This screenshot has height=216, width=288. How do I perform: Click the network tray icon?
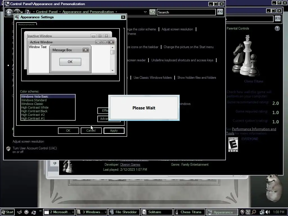coord(262,212)
